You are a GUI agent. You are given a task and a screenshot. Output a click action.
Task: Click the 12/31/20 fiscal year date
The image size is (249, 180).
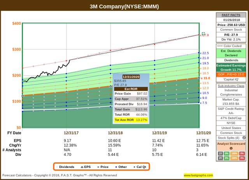pyautogui.click(x=203, y=133)
